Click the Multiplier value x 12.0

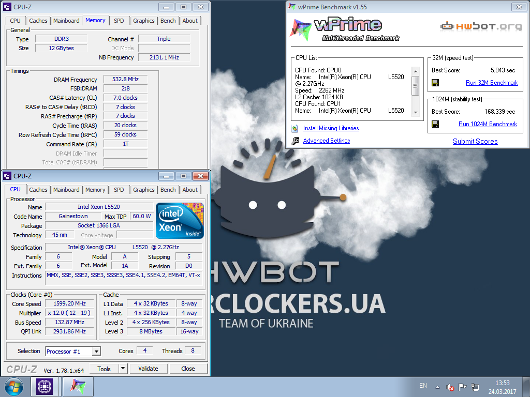tap(70, 313)
